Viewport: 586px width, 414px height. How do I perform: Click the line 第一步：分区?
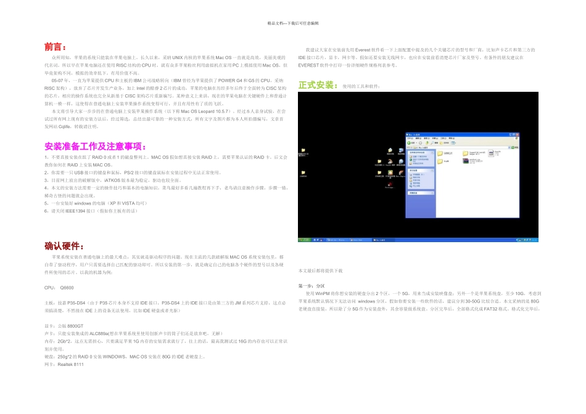pyautogui.click(x=312, y=286)
